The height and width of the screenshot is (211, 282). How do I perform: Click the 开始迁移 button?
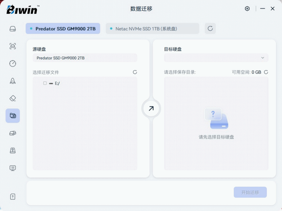click(x=250, y=192)
